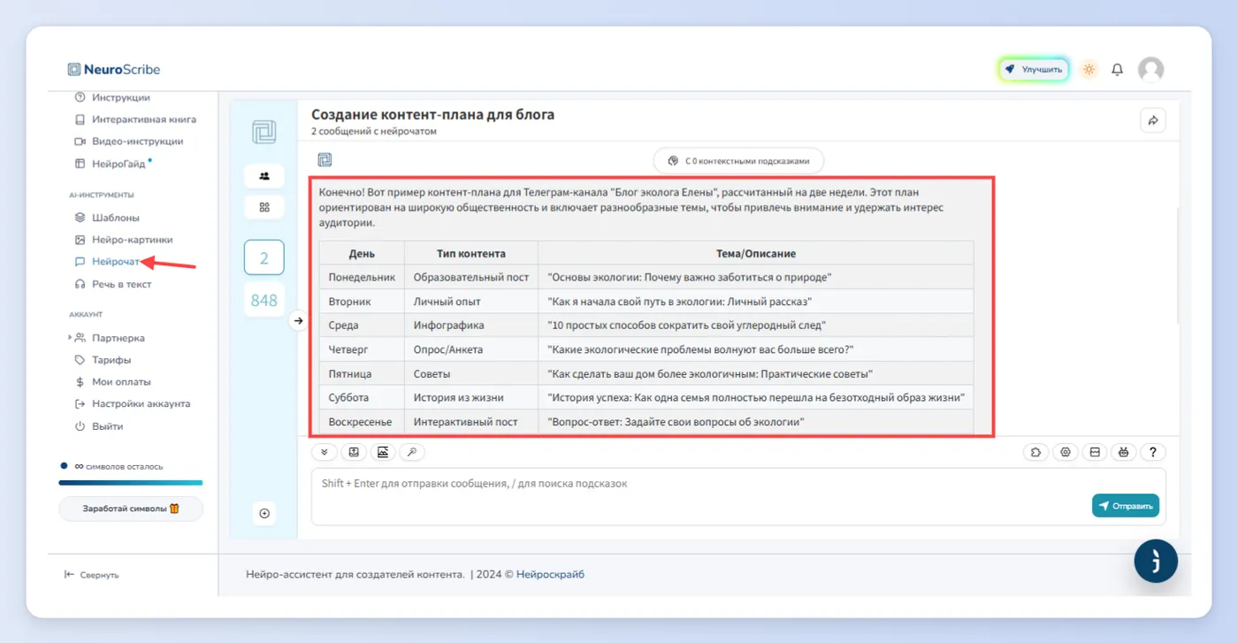Click the image picture toolbar icon
This screenshot has height=643, width=1238.
point(383,452)
